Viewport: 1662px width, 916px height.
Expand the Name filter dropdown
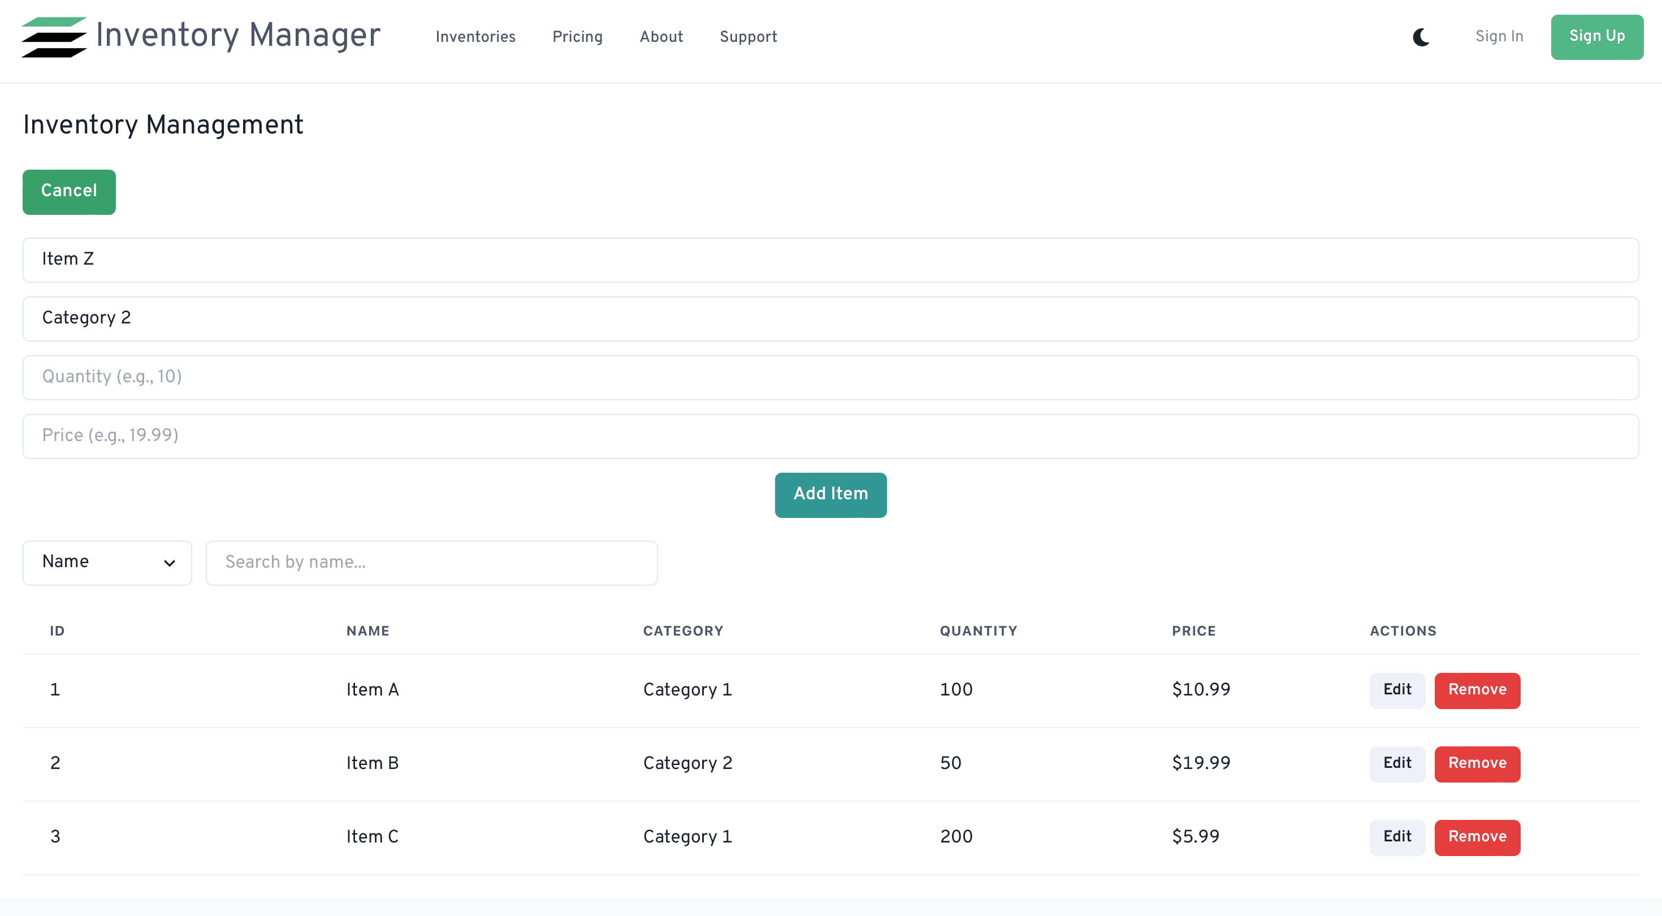107,562
